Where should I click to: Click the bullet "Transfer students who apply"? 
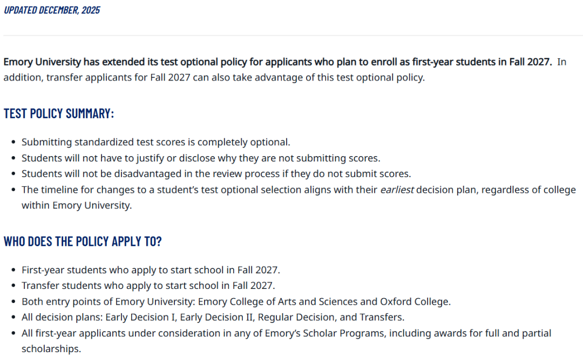[x=148, y=286]
